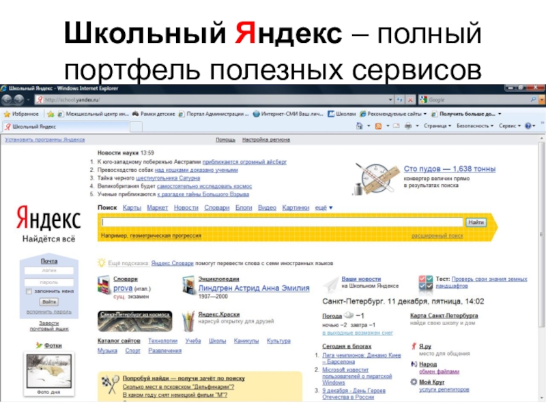Click the Яндекс.Краски pencils icon
This screenshot has width=546, height=409.
[x=188, y=321]
